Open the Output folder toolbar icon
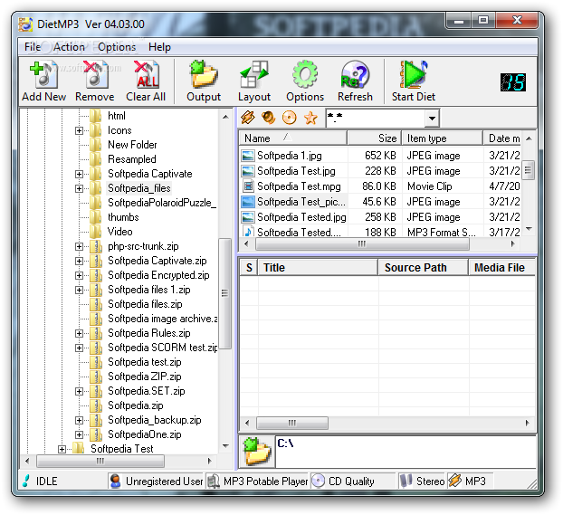The width and height of the screenshot is (563, 515). (x=204, y=74)
